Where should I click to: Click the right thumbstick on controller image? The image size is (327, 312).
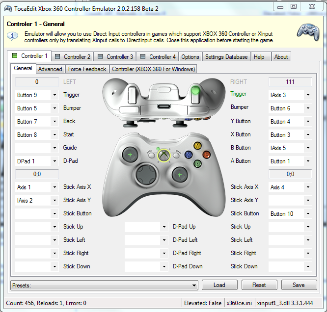click(180, 174)
